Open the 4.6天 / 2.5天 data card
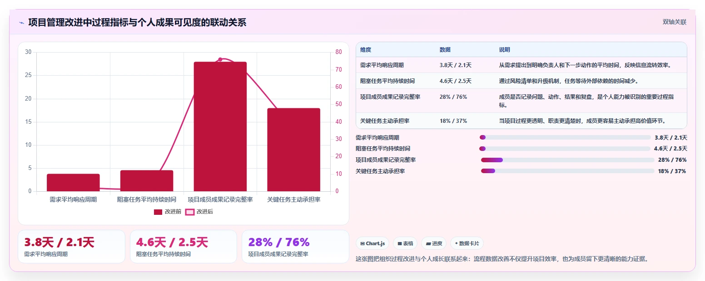Image resolution: width=705 pixels, height=281 pixels. 184,247
